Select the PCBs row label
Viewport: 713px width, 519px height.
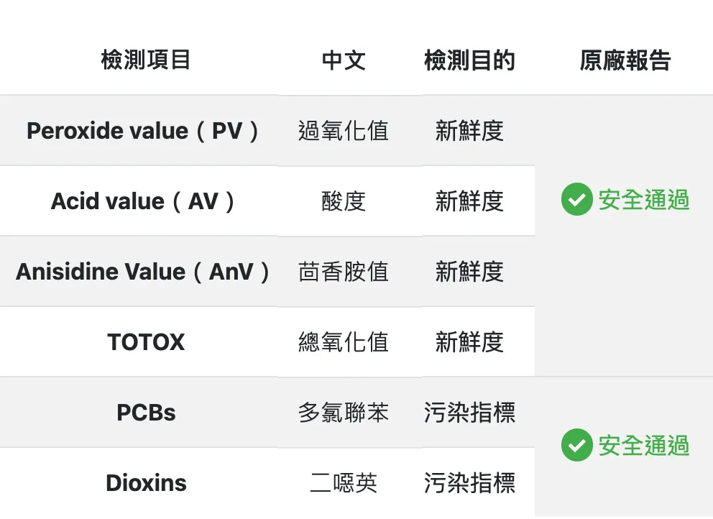click(x=146, y=413)
